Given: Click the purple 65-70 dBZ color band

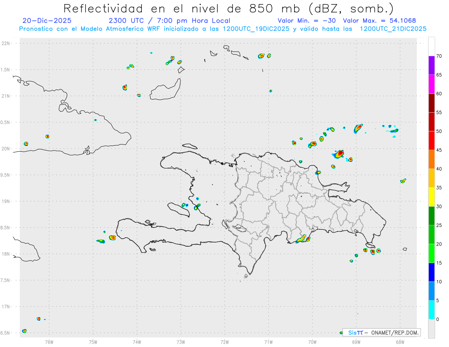Looking at the screenshot, I should pyautogui.click(x=431, y=66).
